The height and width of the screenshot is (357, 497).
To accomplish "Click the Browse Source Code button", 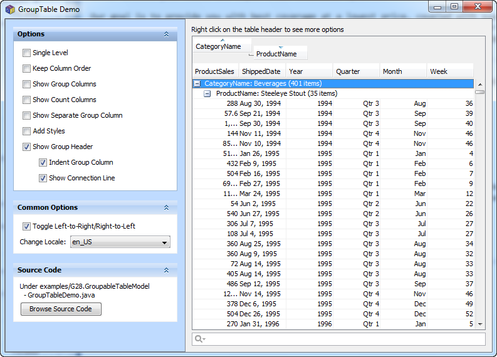I will click(x=61, y=309).
